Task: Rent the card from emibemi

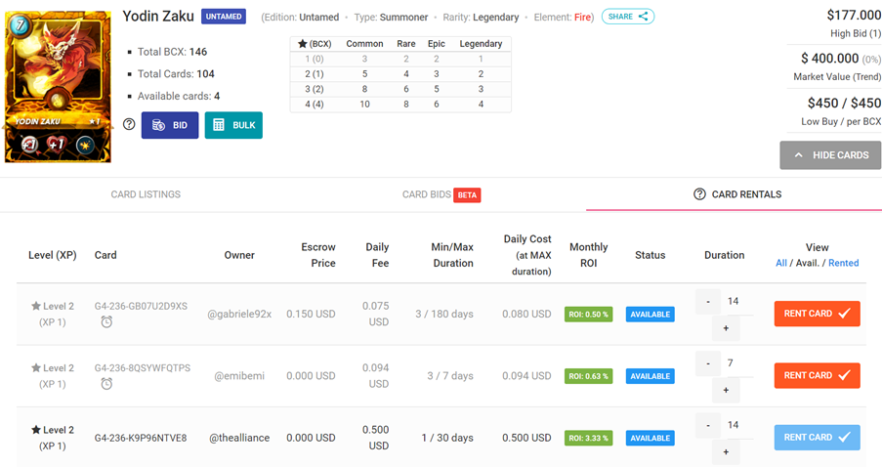Action: [817, 375]
